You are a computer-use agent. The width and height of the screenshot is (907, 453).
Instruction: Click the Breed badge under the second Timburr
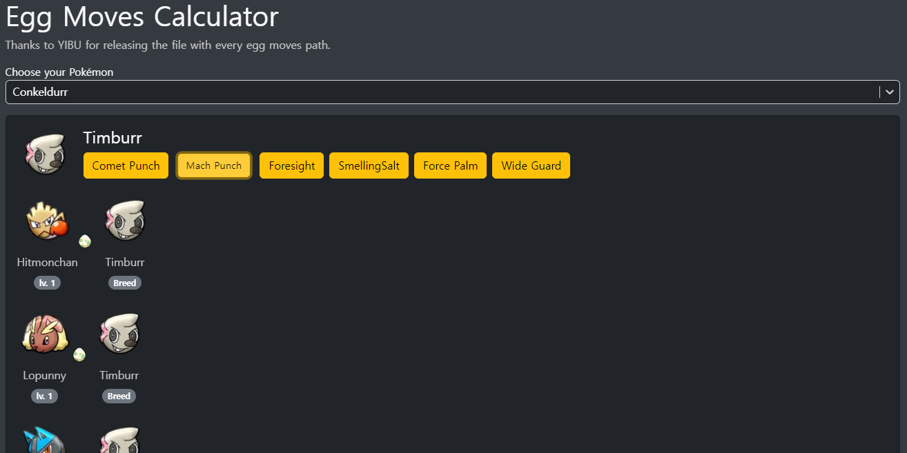click(119, 396)
